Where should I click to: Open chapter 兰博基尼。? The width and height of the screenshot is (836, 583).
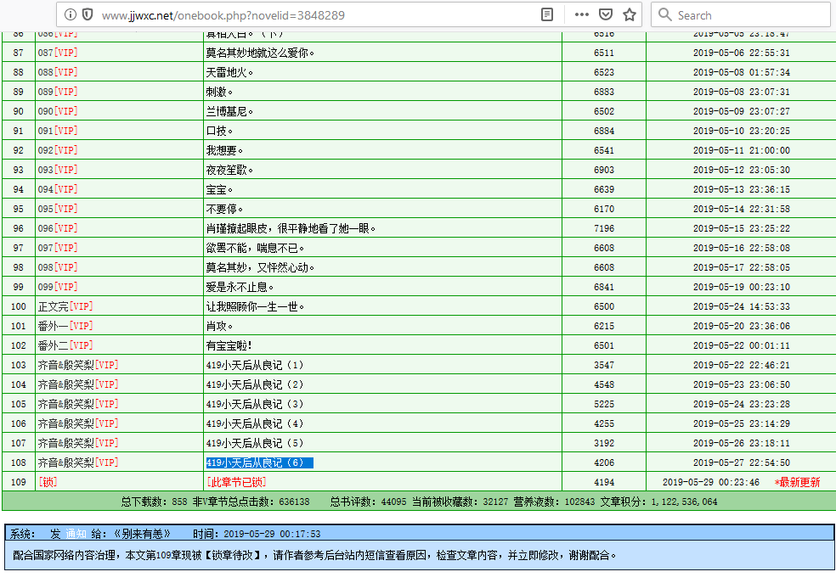230,111
